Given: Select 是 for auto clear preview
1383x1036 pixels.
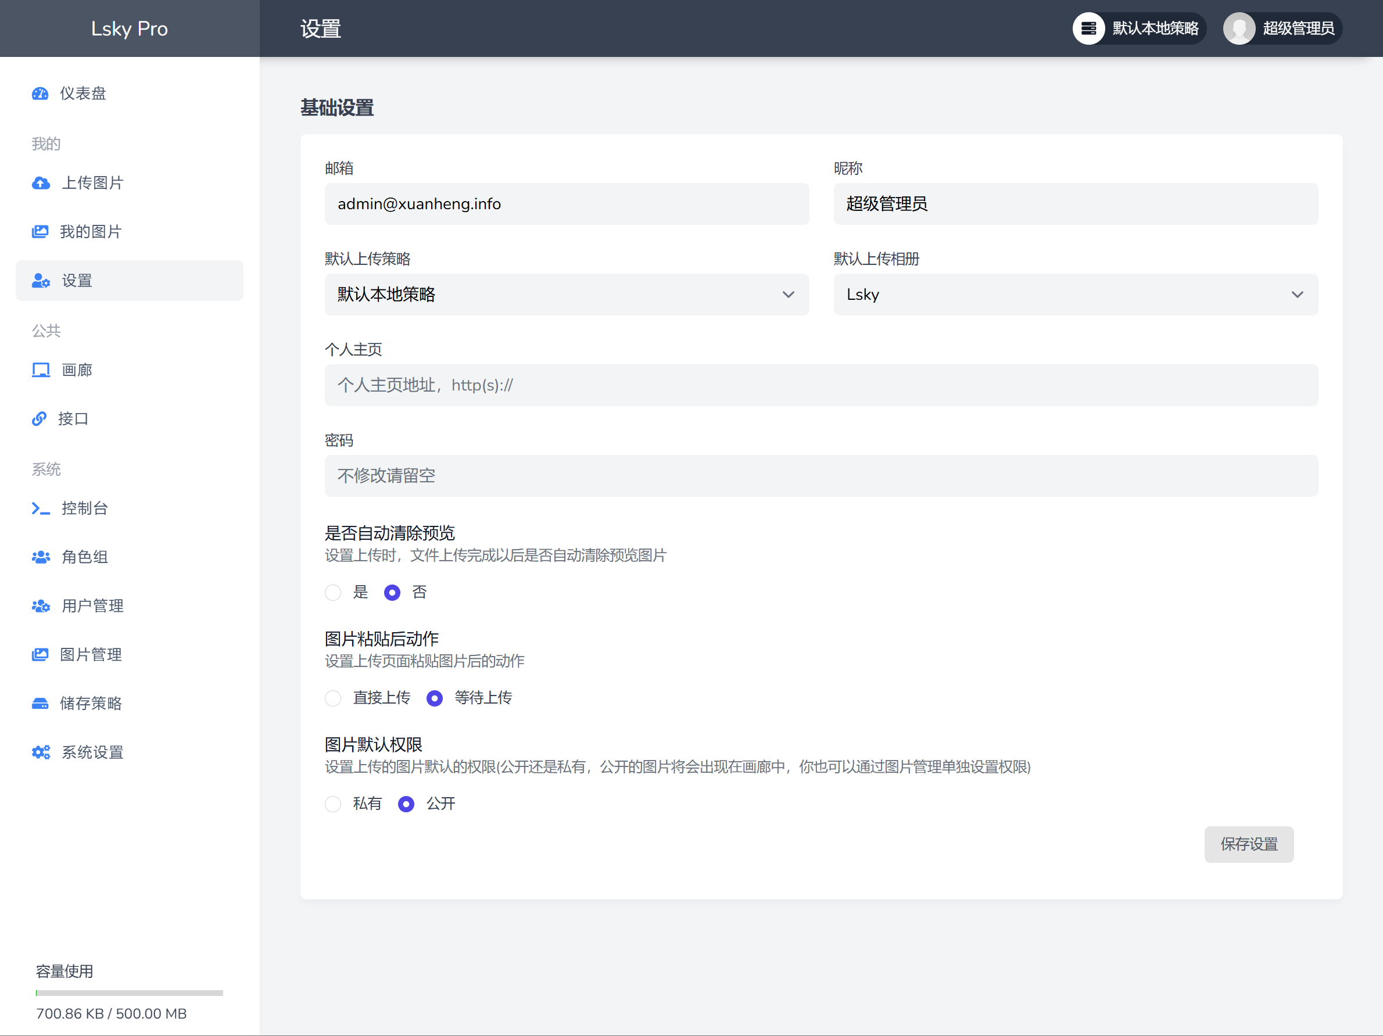Looking at the screenshot, I should (333, 593).
